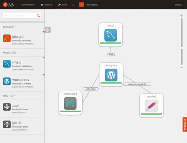The width and height of the screenshot is (187, 143).
Task: Open the orange Feedback tab
Action: click(185, 125)
